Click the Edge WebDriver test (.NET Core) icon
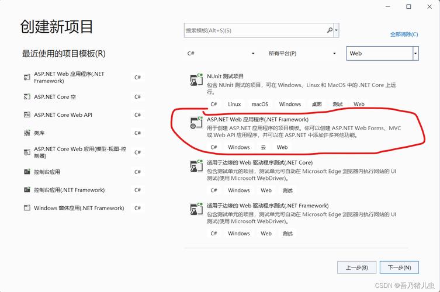Screen dimensions: 440x292 point(196,166)
